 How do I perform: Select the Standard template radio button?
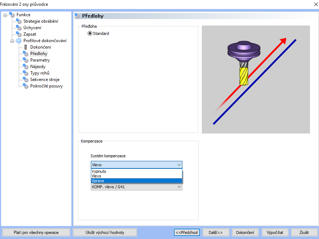[90, 33]
